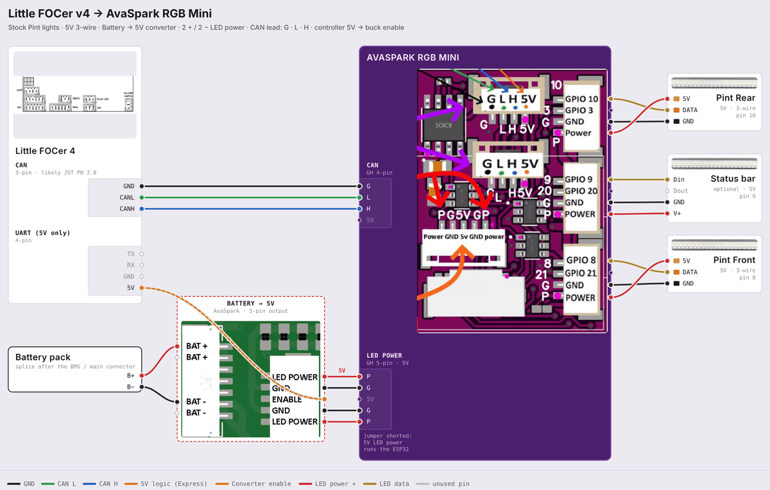Click the TX pin in the UART block
Image resolution: width=770 pixels, height=490 pixels.
[x=141, y=254]
